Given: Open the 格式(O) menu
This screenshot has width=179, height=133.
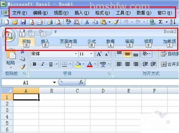Looking at the screenshot, I should pos(102,13).
